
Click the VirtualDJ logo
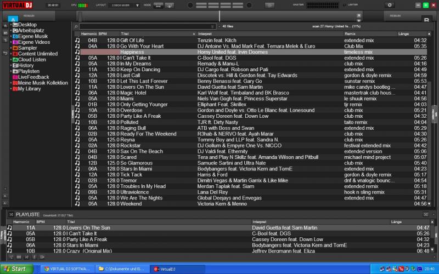click(x=18, y=5)
